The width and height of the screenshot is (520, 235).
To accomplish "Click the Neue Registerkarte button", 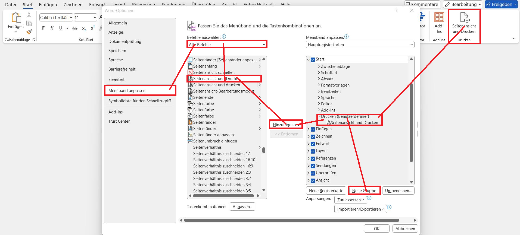I will pos(326,191).
